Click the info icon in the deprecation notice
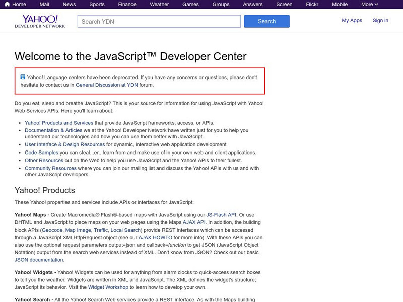 pyautogui.click(x=23, y=77)
